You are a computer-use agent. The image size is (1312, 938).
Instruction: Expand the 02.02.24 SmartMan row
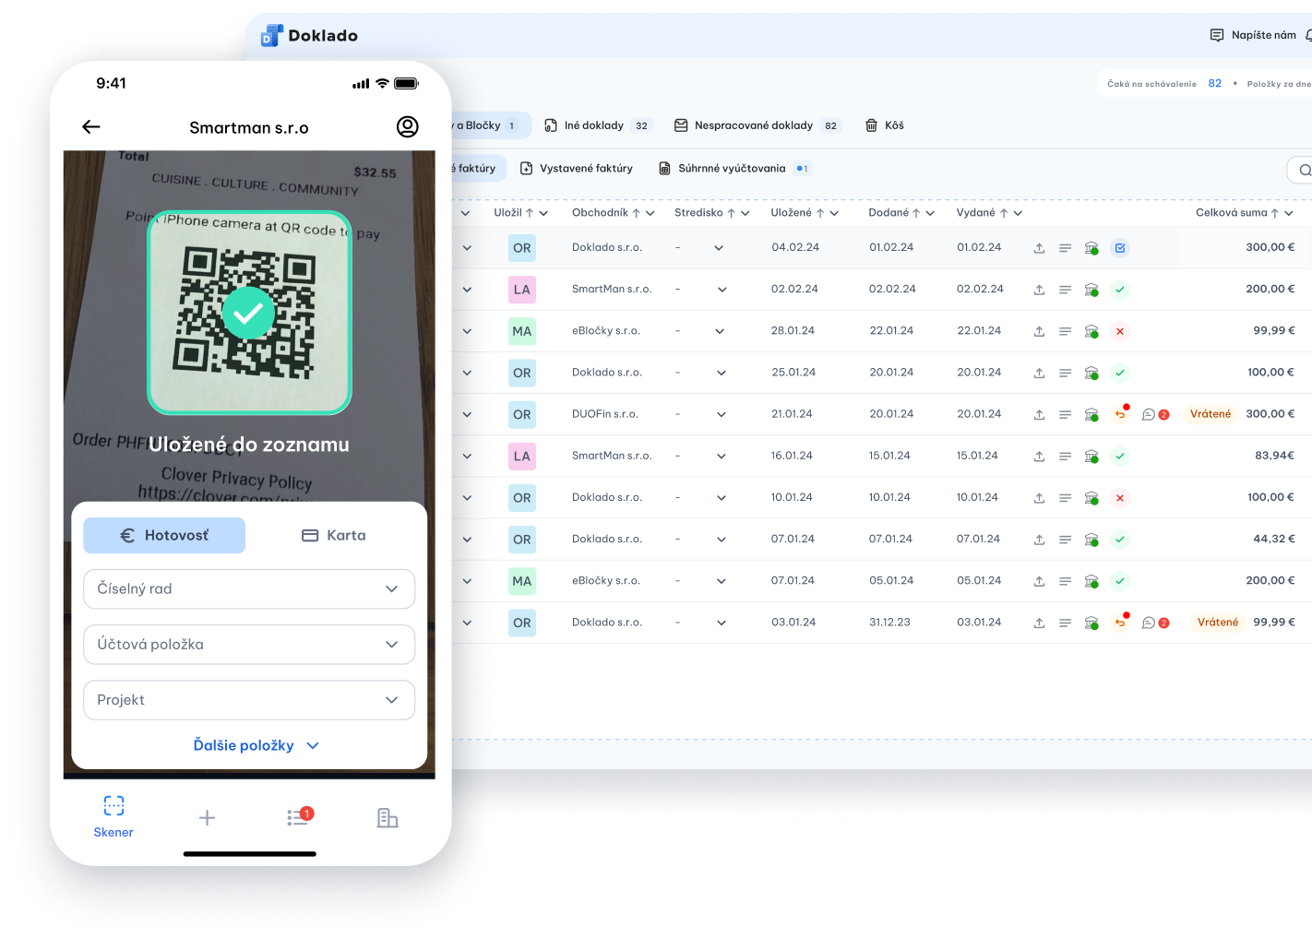point(467,290)
